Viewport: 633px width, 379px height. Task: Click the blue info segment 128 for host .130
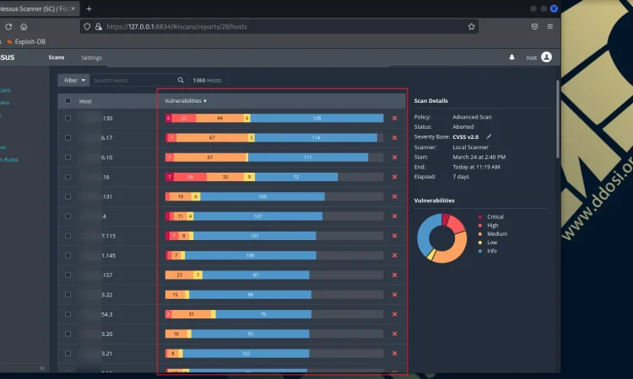(316, 118)
